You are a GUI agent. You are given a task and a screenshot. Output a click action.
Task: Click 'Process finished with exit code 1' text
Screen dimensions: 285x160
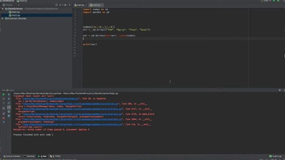pyautogui.click(x=33, y=135)
